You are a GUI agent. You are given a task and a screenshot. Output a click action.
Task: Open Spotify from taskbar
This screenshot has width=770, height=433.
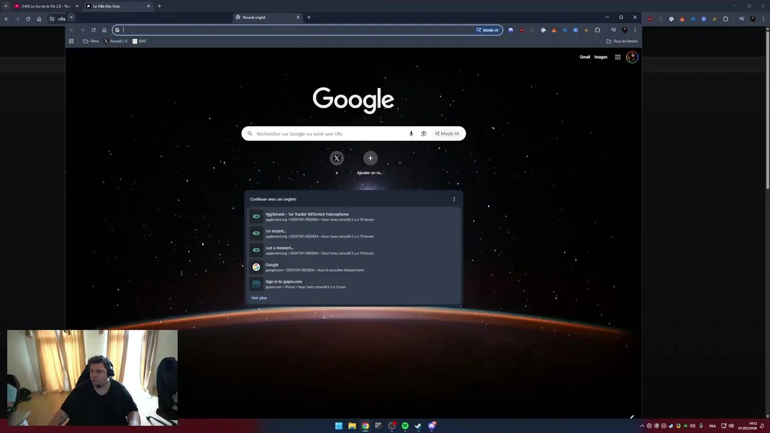[x=405, y=426]
